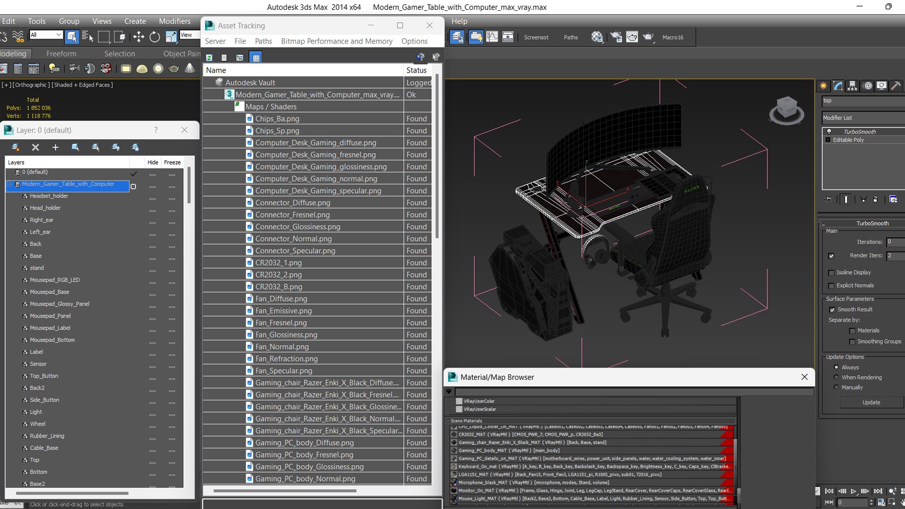Open the Manage Layers toolbar icon

(x=457, y=37)
